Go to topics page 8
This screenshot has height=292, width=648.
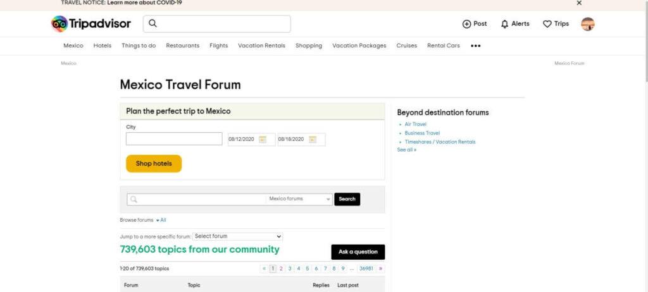coord(334,269)
